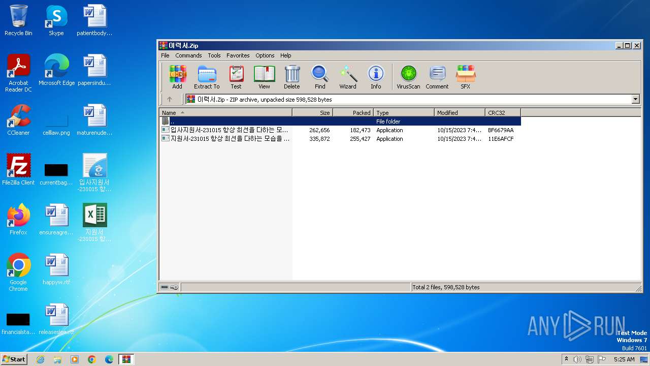Open the Favorites menu
Image resolution: width=650 pixels, height=366 pixels.
(x=238, y=55)
